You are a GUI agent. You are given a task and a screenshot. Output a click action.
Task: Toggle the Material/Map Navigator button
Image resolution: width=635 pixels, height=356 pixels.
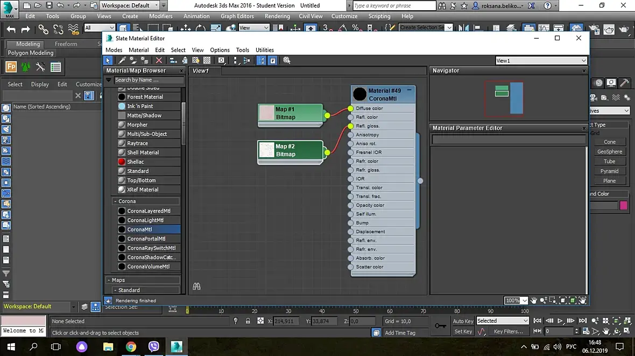[x=261, y=61]
